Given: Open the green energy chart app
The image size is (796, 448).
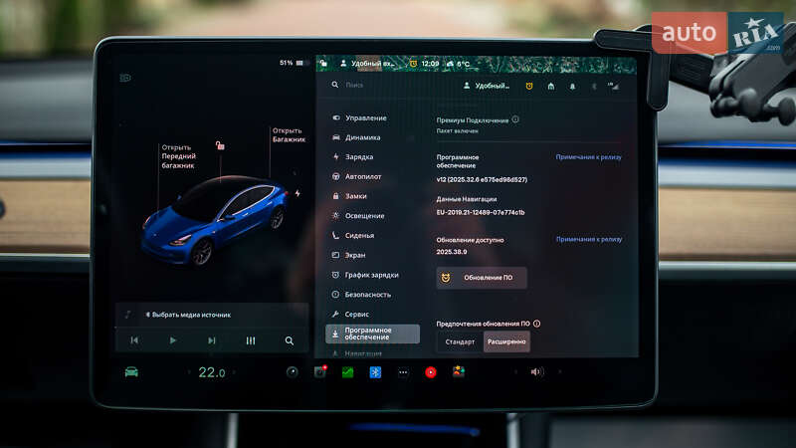Looking at the screenshot, I should click(347, 372).
